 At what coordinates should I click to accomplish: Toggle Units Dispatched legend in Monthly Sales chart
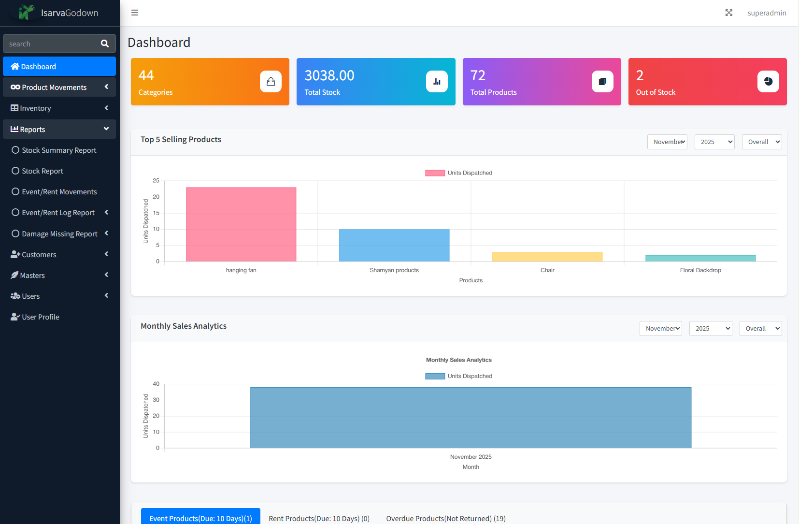(x=458, y=376)
